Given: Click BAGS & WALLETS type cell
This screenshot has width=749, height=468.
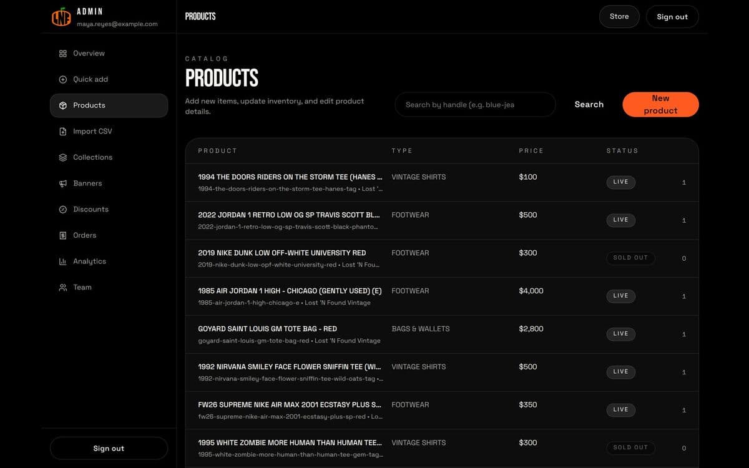Looking at the screenshot, I should click(421, 329).
